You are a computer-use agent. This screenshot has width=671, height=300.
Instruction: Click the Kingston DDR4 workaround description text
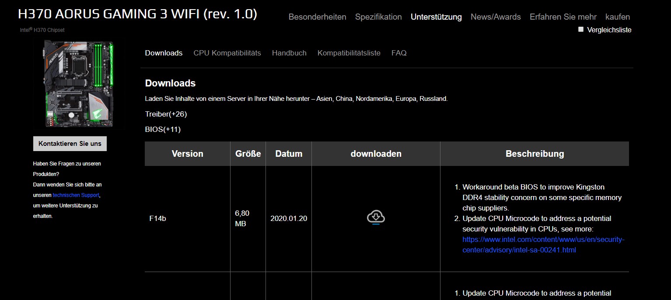pos(542,197)
